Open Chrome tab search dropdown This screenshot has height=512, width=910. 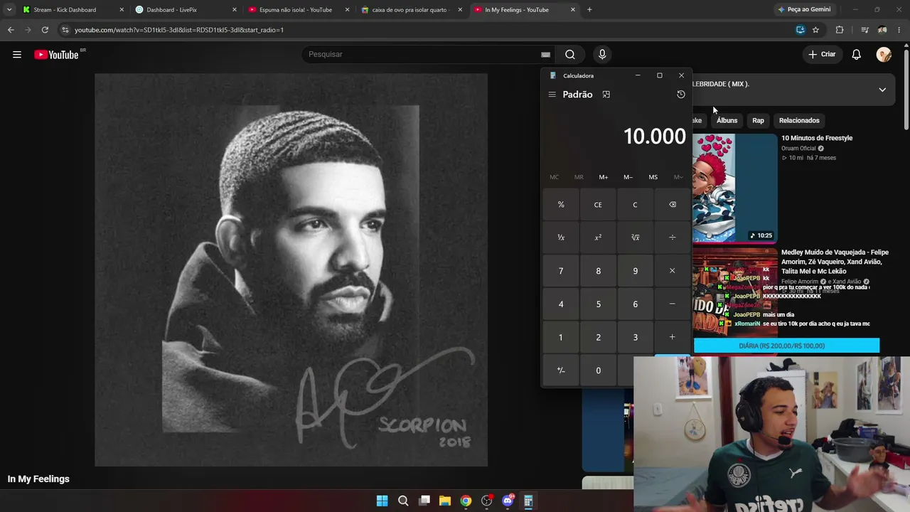9,10
